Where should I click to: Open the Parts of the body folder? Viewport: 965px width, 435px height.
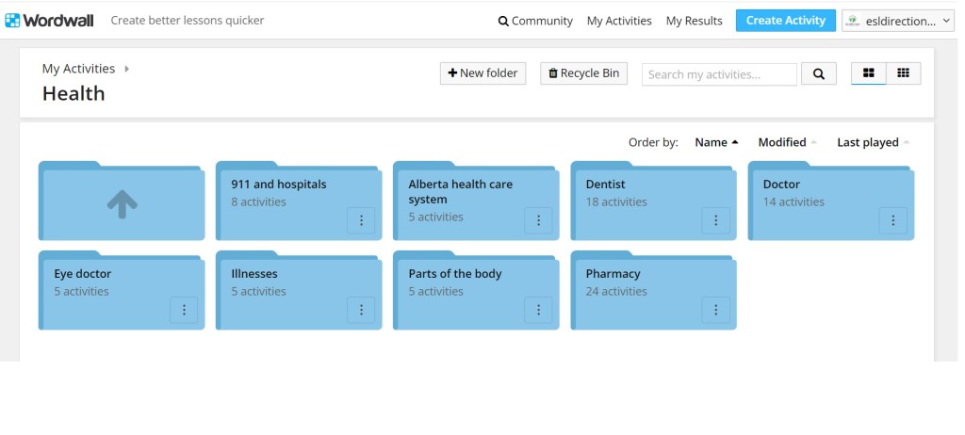click(455, 274)
